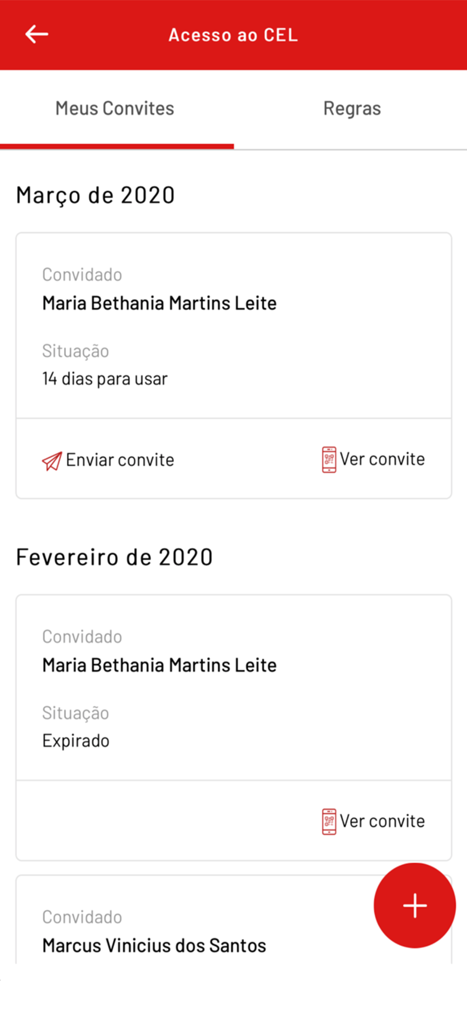
Task: Tap guest name in the expired invite card
Action: click(159, 665)
